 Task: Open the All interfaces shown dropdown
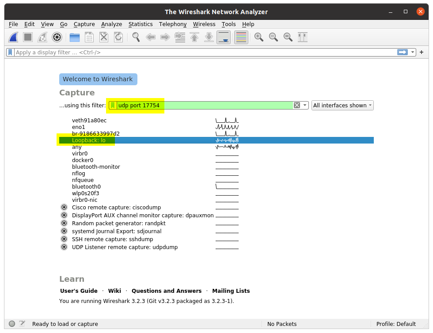click(342, 105)
